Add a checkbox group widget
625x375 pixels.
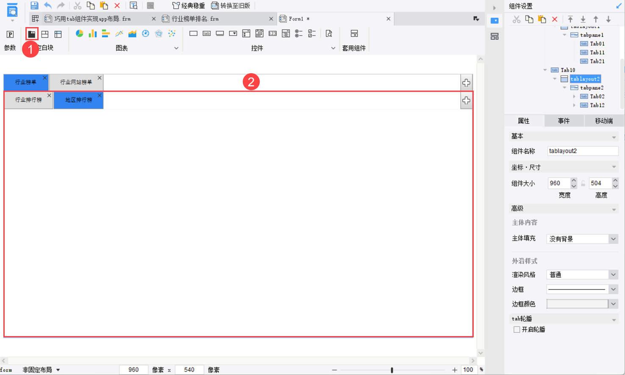(312, 33)
